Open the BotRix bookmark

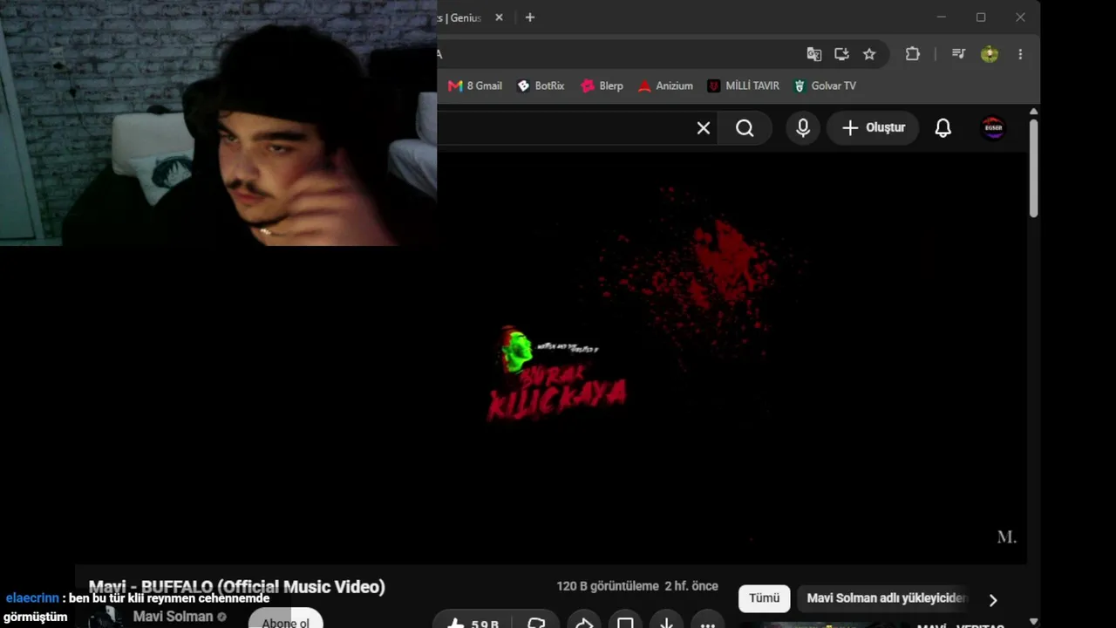(541, 85)
